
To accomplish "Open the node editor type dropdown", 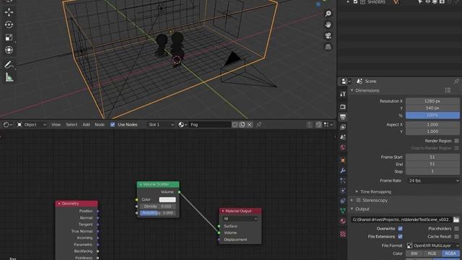I will click(x=8, y=125).
